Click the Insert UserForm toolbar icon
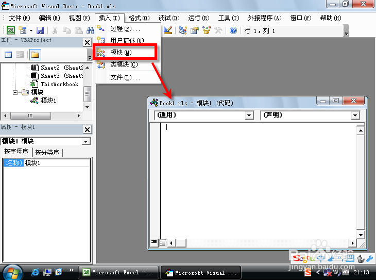The height and width of the screenshot is (280, 376). tap(23, 30)
